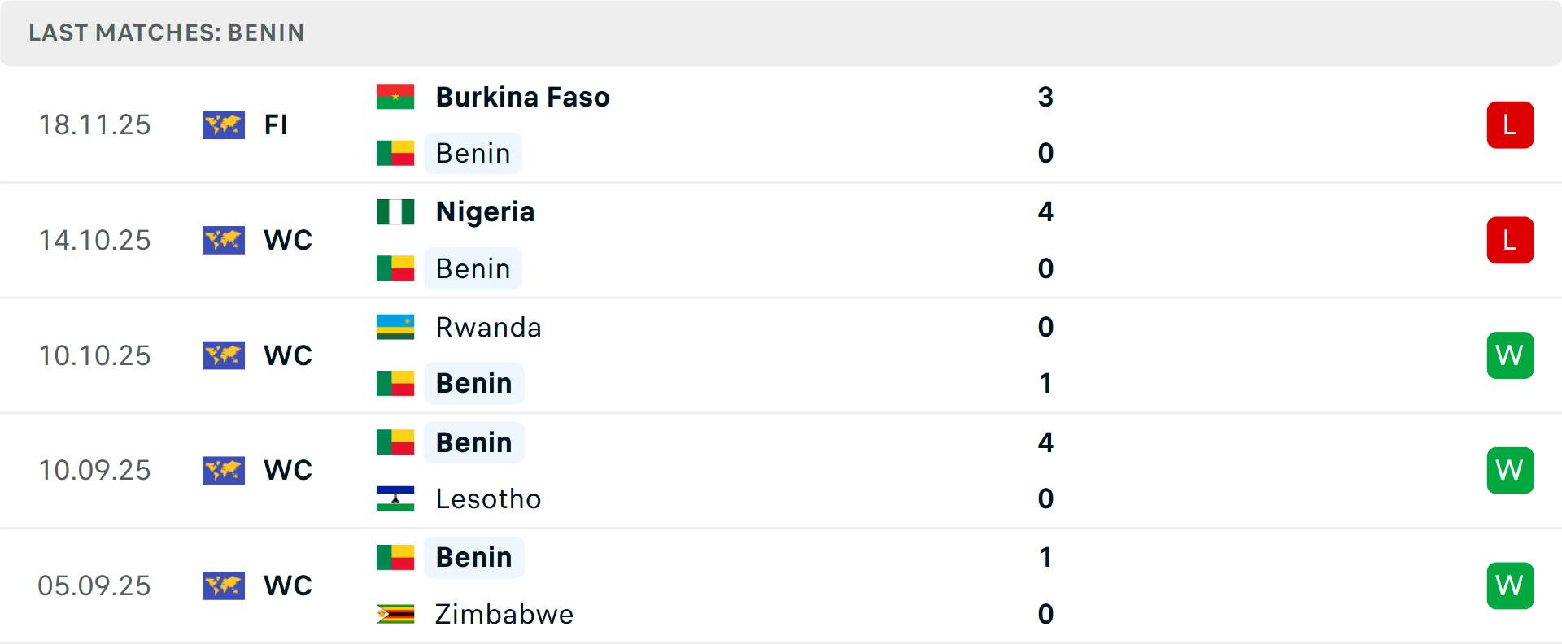The image size is (1562, 644).
Task: Click the world competition icon for 18.11.25
Action: pos(224,125)
